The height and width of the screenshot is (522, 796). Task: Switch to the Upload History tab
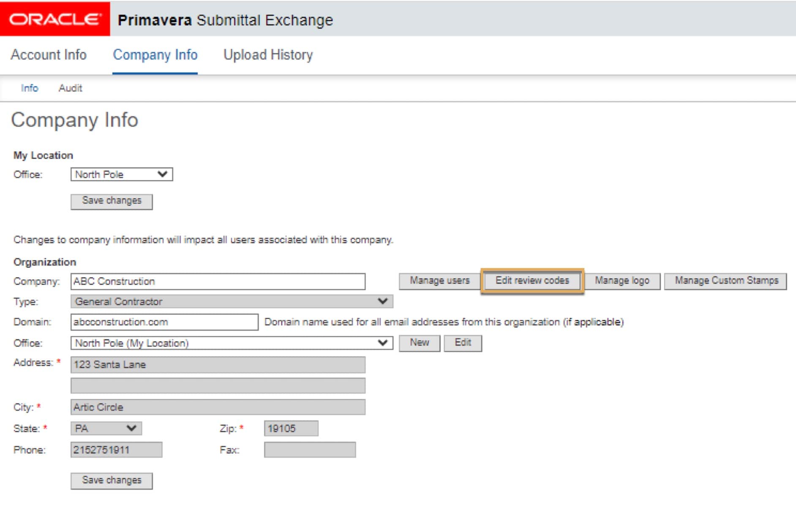click(268, 55)
